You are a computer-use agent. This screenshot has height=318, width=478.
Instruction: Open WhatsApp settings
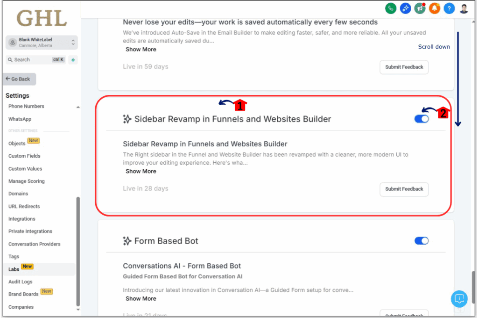(x=20, y=119)
